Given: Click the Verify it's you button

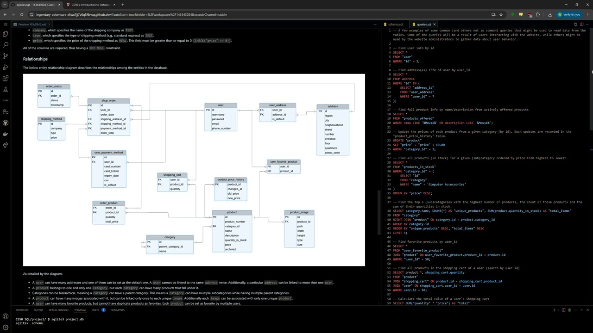Looking at the screenshot, I should click(568, 14).
